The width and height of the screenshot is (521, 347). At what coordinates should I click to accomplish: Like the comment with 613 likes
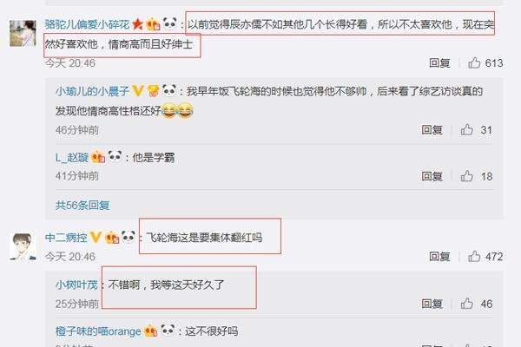[474, 62]
